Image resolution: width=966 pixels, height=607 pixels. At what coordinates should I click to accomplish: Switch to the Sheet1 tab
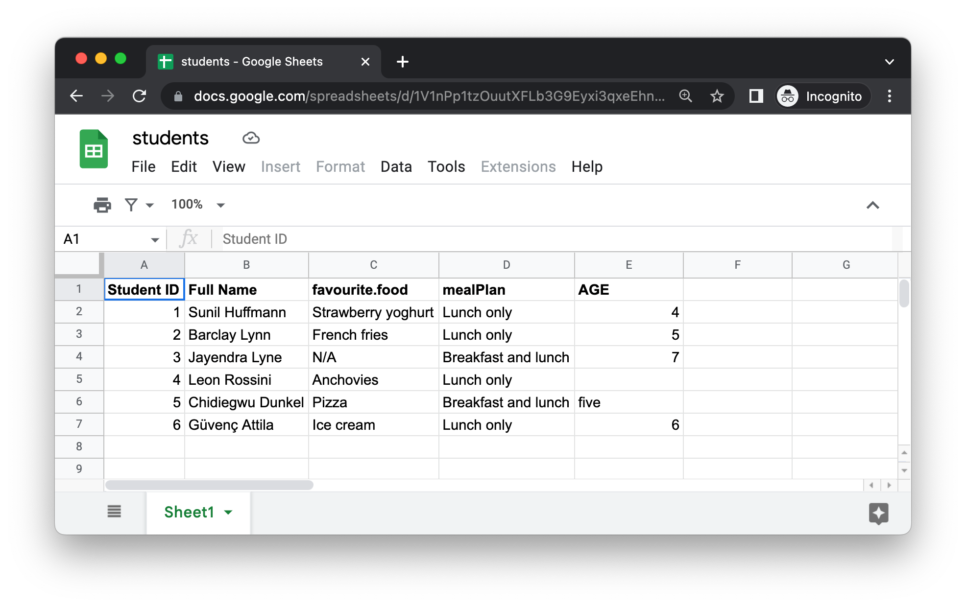[189, 512]
